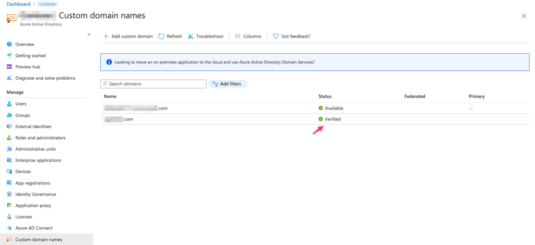Click the Devices icon in sidebar
535x245 pixels.
click(x=9, y=171)
